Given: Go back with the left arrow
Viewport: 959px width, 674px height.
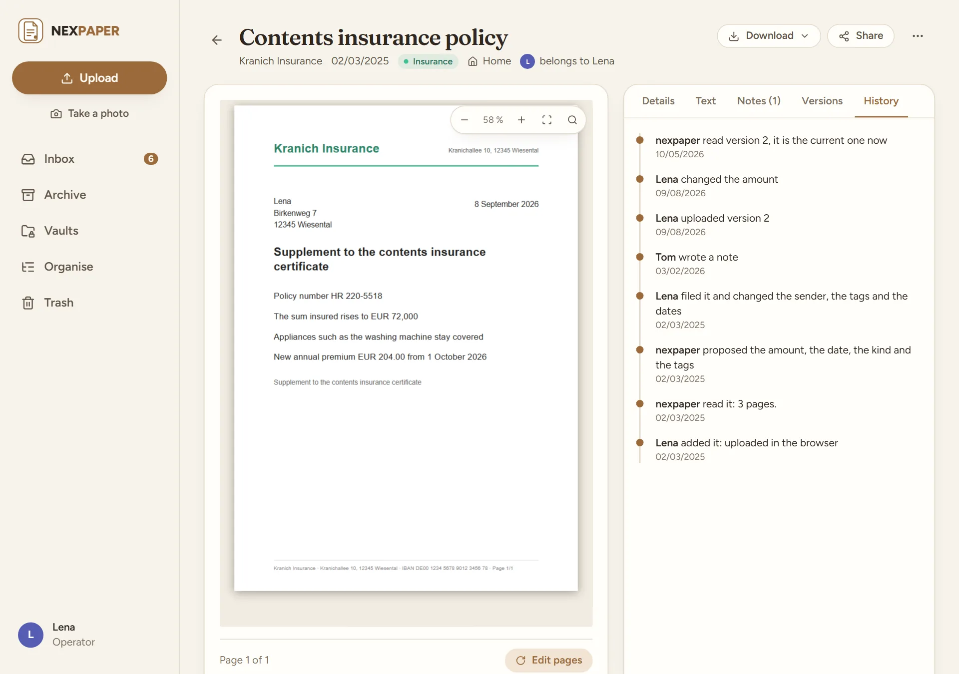Looking at the screenshot, I should 217,40.
